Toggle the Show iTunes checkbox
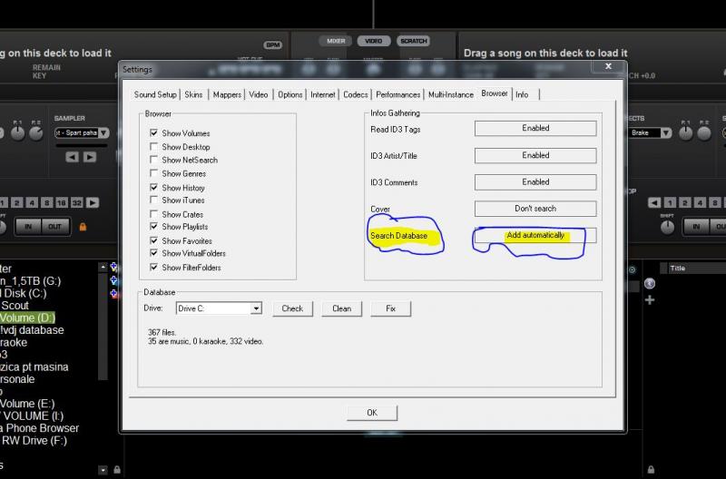 pyautogui.click(x=154, y=200)
